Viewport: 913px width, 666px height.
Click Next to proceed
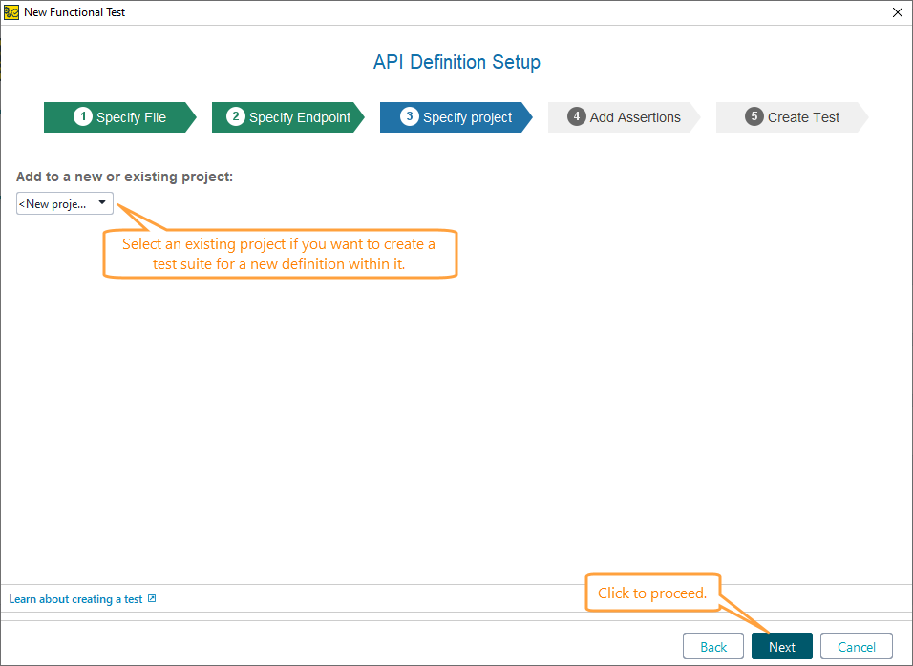[x=781, y=646]
